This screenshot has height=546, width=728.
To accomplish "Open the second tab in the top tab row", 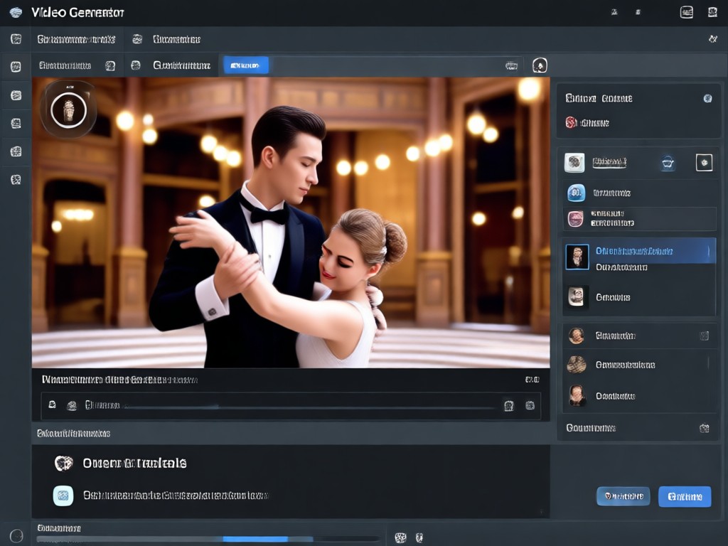I will (x=176, y=40).
